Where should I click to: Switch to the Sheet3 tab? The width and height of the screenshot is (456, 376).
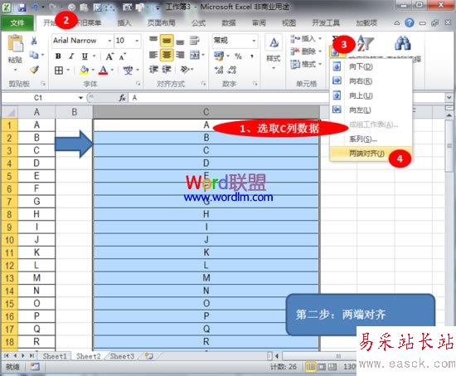[x=122, y=356]
